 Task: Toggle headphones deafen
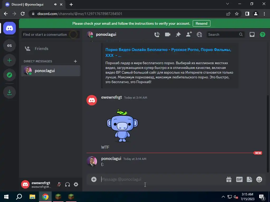click(x=67, y=184)
